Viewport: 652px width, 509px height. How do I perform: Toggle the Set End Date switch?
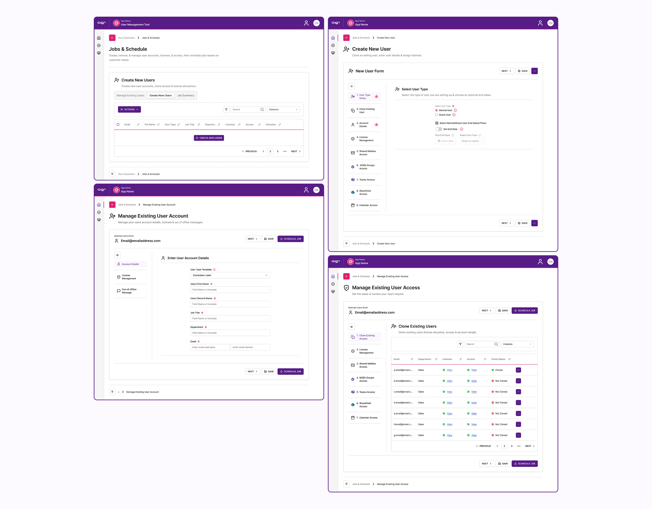(x=438, y=129)
